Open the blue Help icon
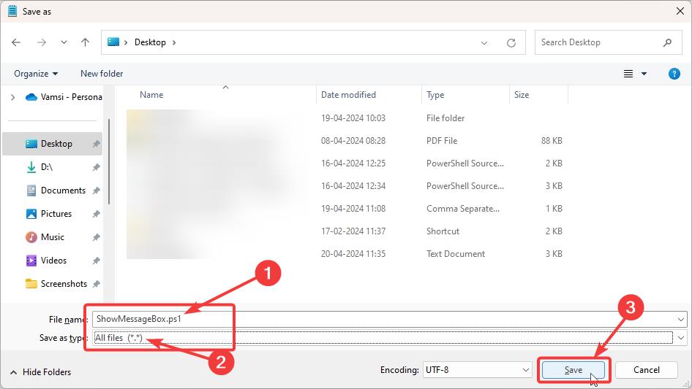The image size is (692, 389). click(674, 74)
